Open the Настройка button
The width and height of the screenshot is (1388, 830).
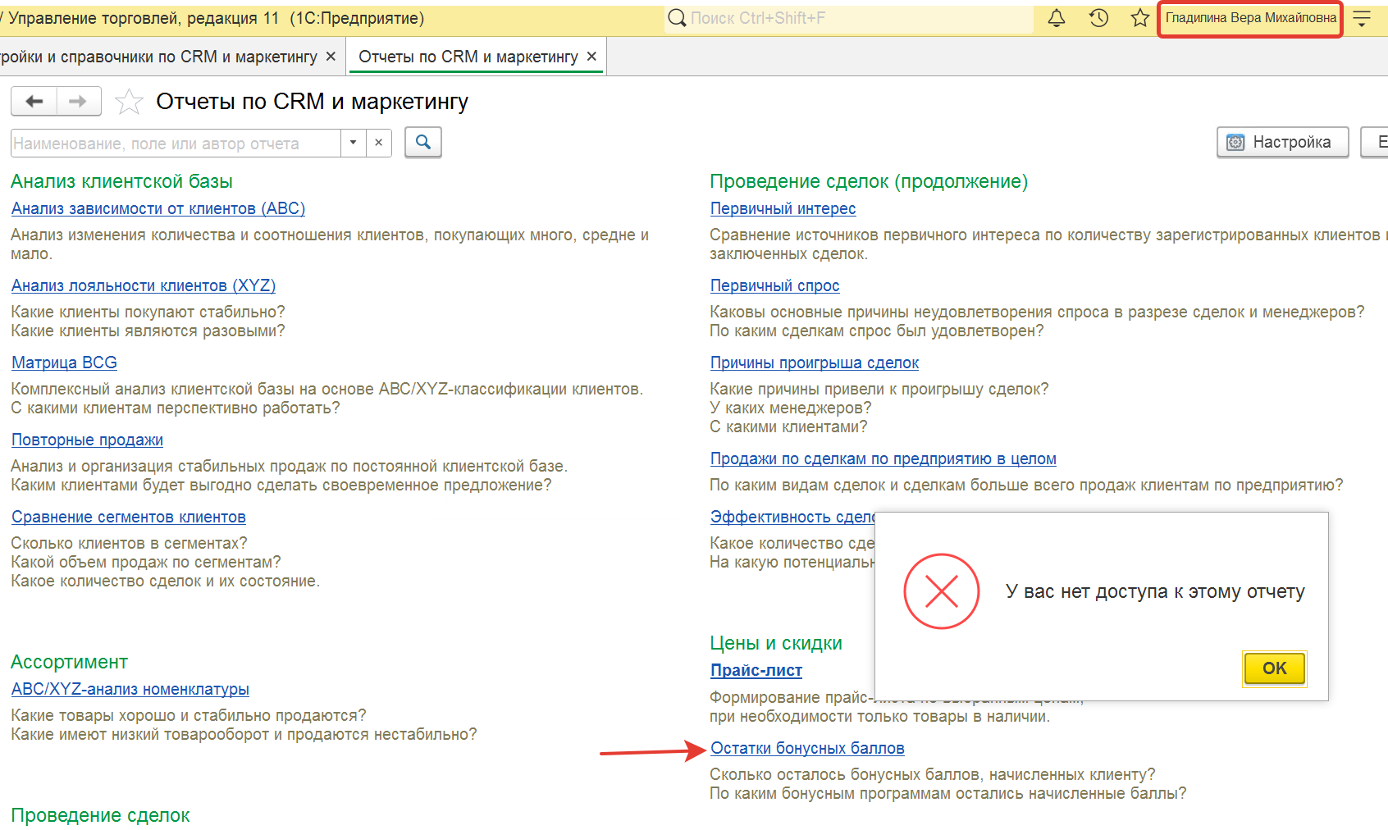(1282, 142)
